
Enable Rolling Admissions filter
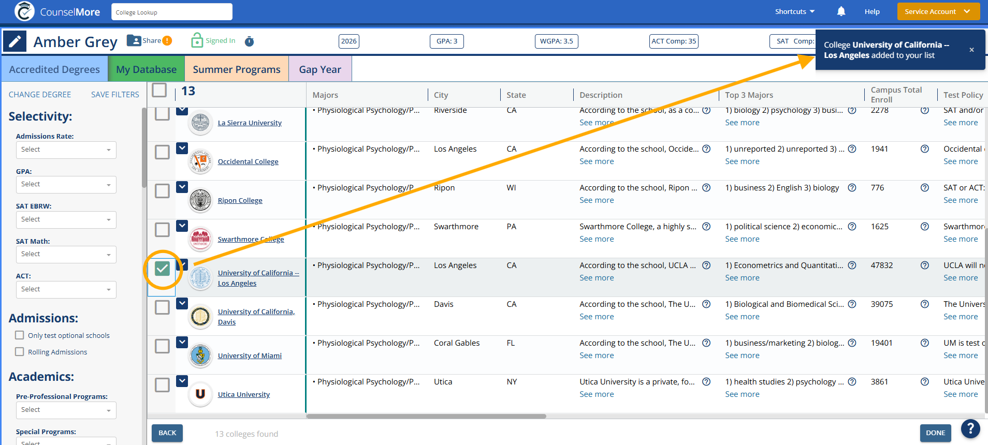20,351
